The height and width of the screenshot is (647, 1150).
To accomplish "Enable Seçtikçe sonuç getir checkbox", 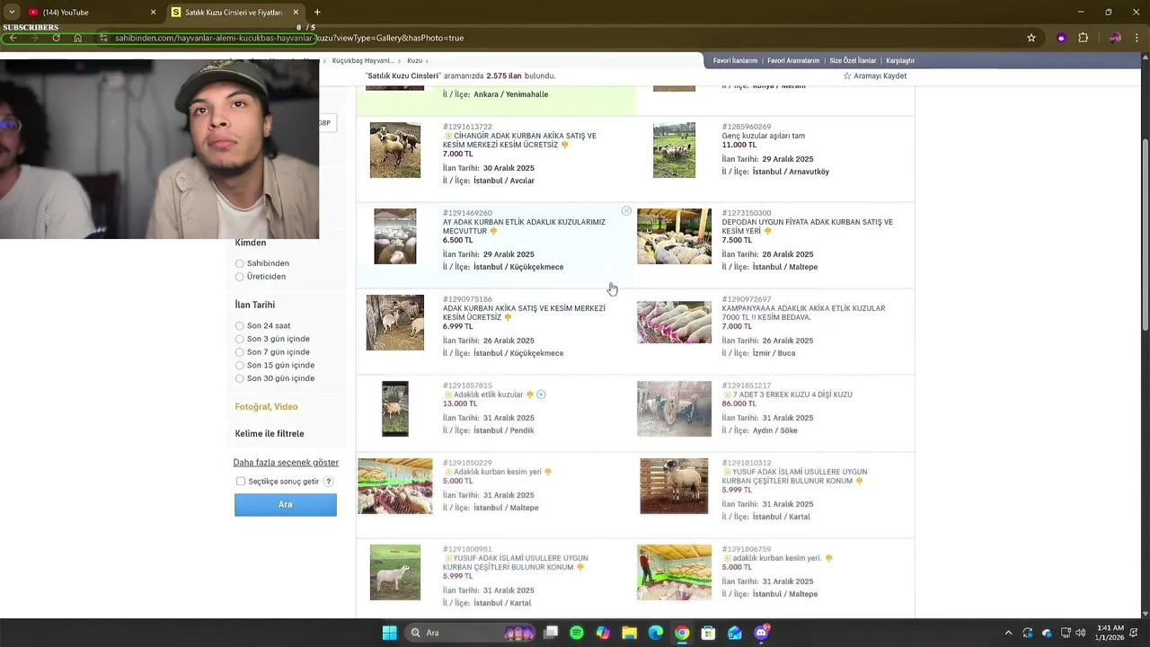I will [241, 482].
